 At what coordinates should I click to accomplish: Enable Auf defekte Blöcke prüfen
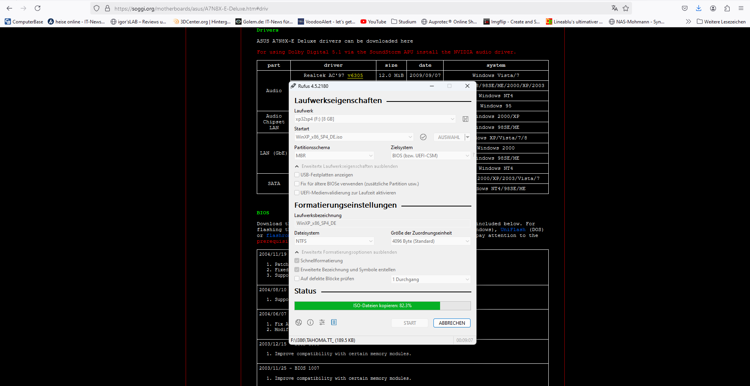pyautogui.click(x=297, y=279)
